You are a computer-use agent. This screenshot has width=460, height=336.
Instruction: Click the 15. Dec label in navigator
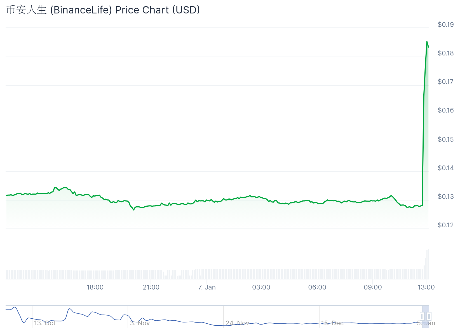332,323
